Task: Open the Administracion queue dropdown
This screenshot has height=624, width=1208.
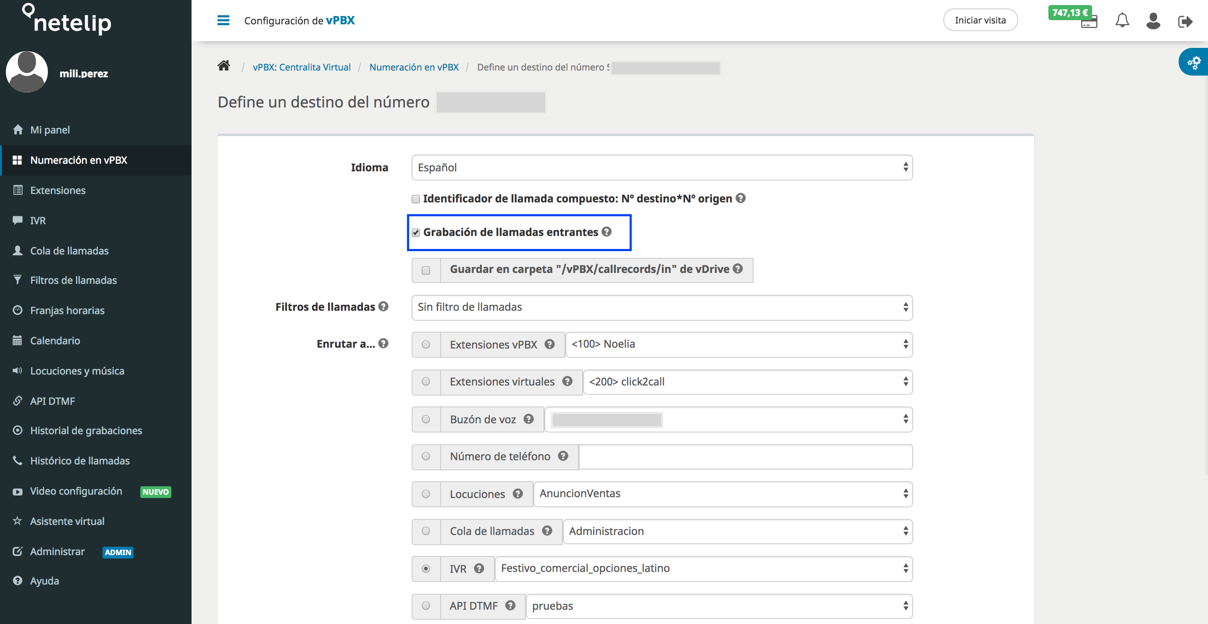Action: [737, 531]
